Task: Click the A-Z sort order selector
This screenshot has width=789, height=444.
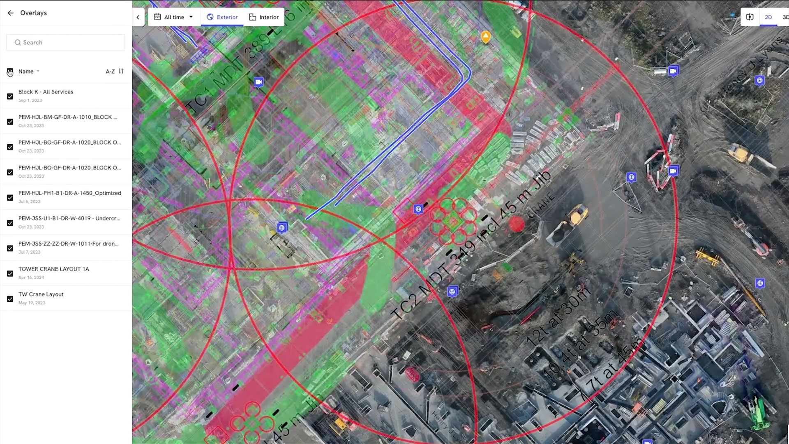Action: (110, 72)
